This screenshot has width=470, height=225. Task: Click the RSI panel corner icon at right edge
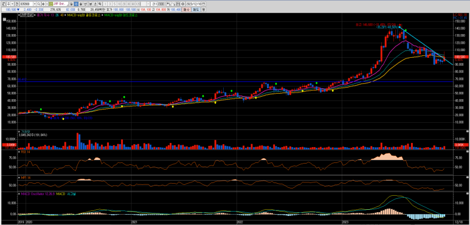point(468,151)
